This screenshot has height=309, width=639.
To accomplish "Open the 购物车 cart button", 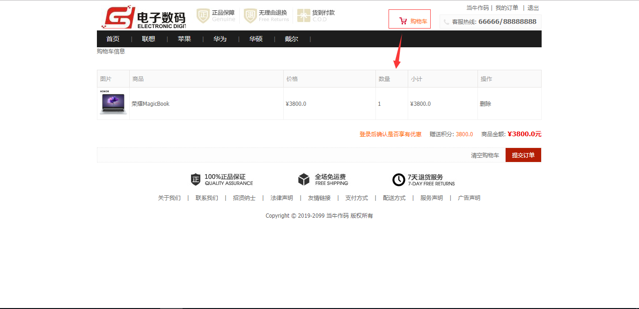I will (x=410, y=19).
